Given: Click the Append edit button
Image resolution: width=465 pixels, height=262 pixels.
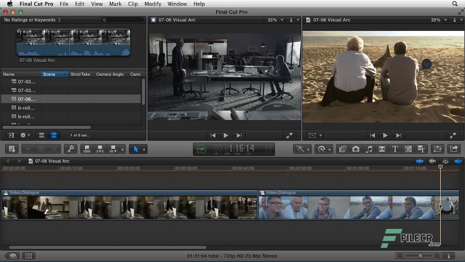Looking at the screenshot, I should (113, 149).
